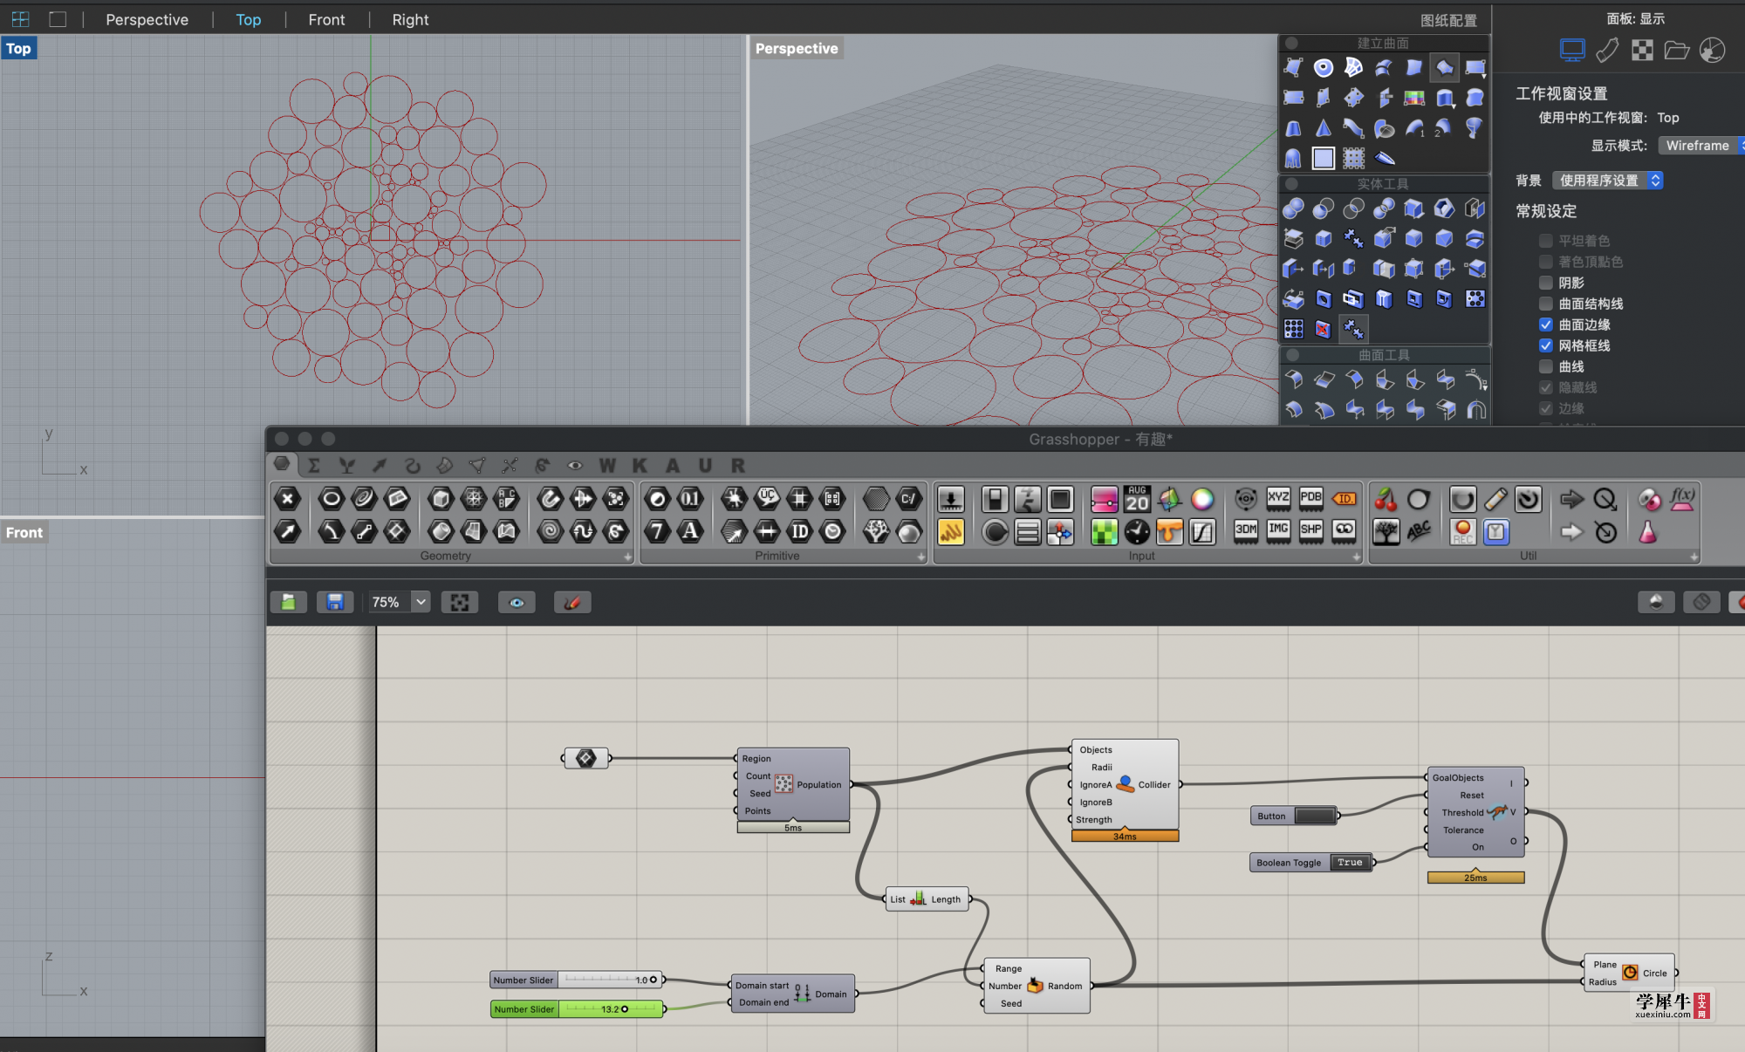
Task: Choose the 'XYZ' import coordinates icon
Action: pos(1278,499)
